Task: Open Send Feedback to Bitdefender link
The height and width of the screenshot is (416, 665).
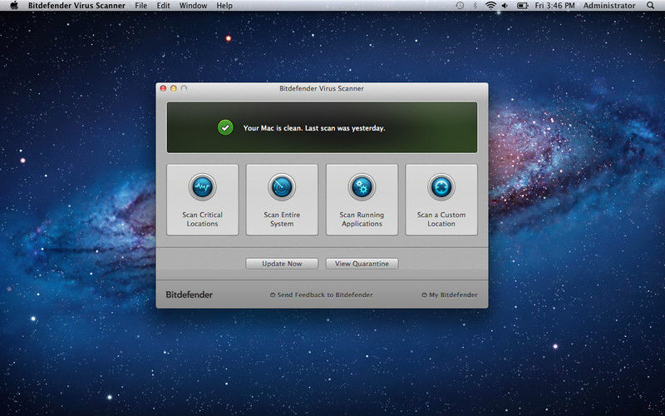Action: click(324, 295)
